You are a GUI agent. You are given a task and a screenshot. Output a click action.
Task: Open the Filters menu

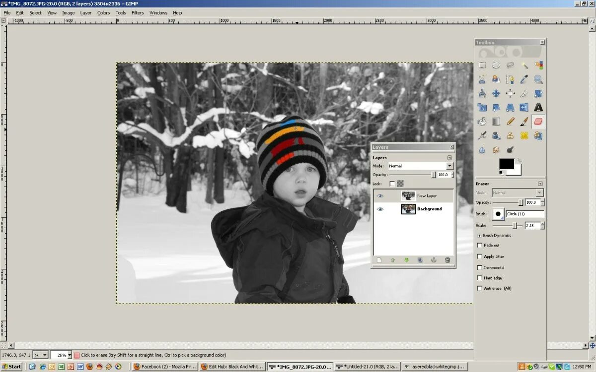[138, 13]
